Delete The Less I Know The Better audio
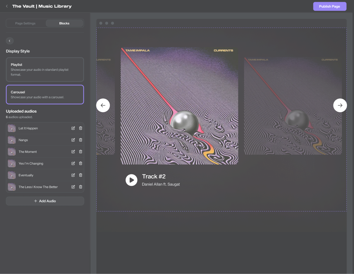The image size is (354, 274). [81, 187]
